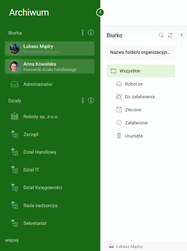Viewport: 187px width, 251px height.
Task: Click the Zarząd hierarchy icon
Action: pyautogui.click(x=15, y=134)
